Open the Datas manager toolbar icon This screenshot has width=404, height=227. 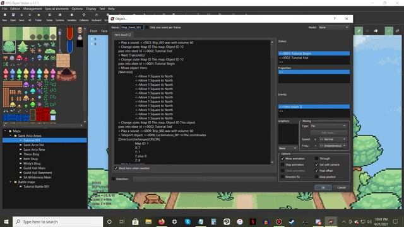(x=49, y=17)
